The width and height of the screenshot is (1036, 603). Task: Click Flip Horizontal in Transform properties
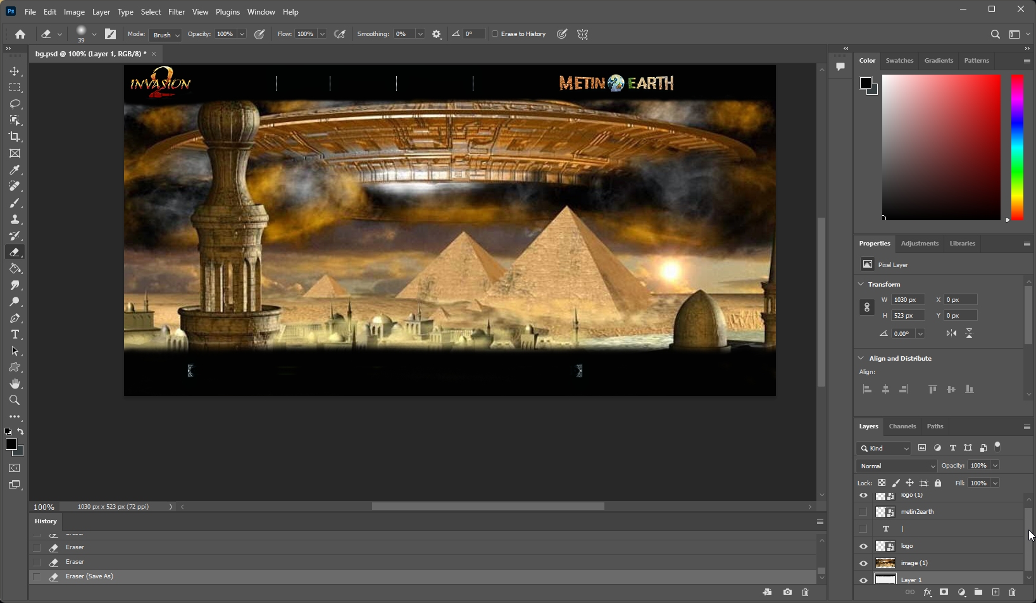[951, 333]
